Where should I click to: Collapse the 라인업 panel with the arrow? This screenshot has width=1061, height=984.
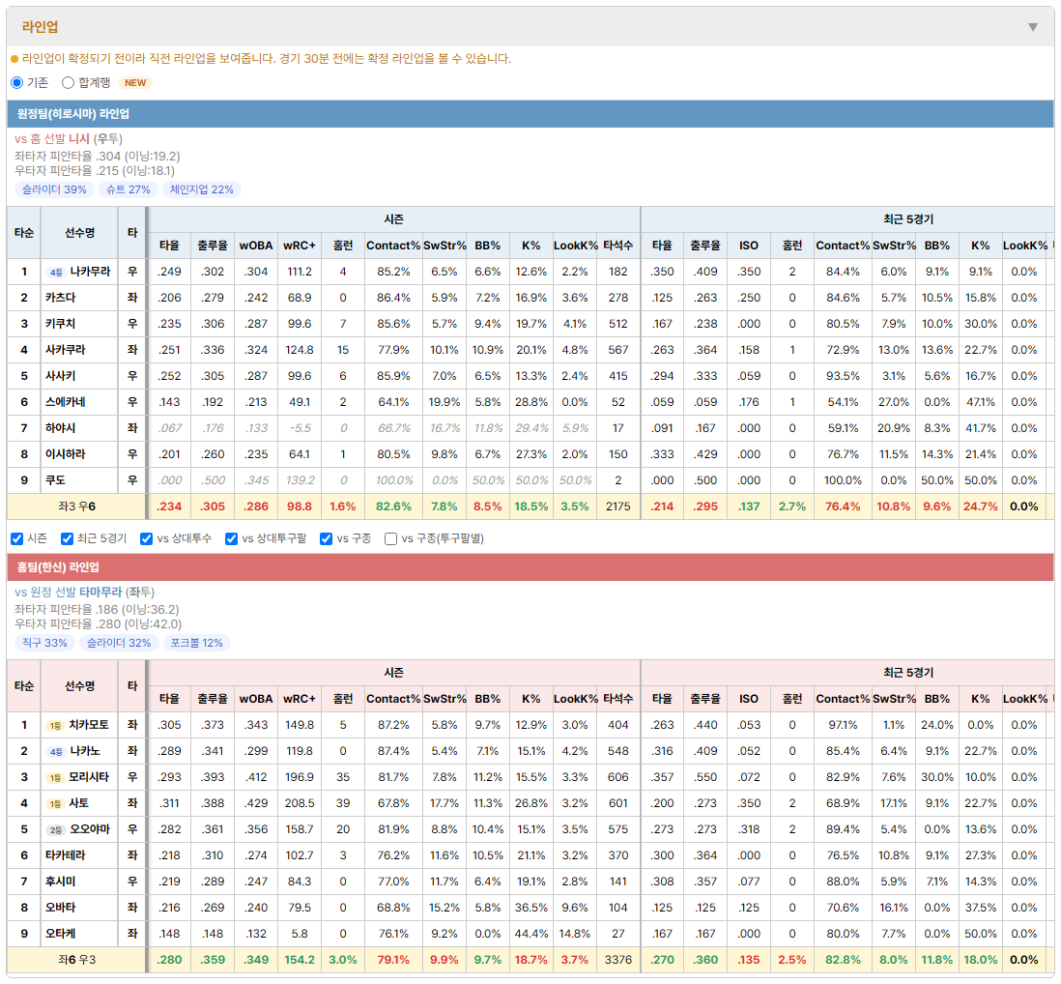click(x=1033, y=27)
